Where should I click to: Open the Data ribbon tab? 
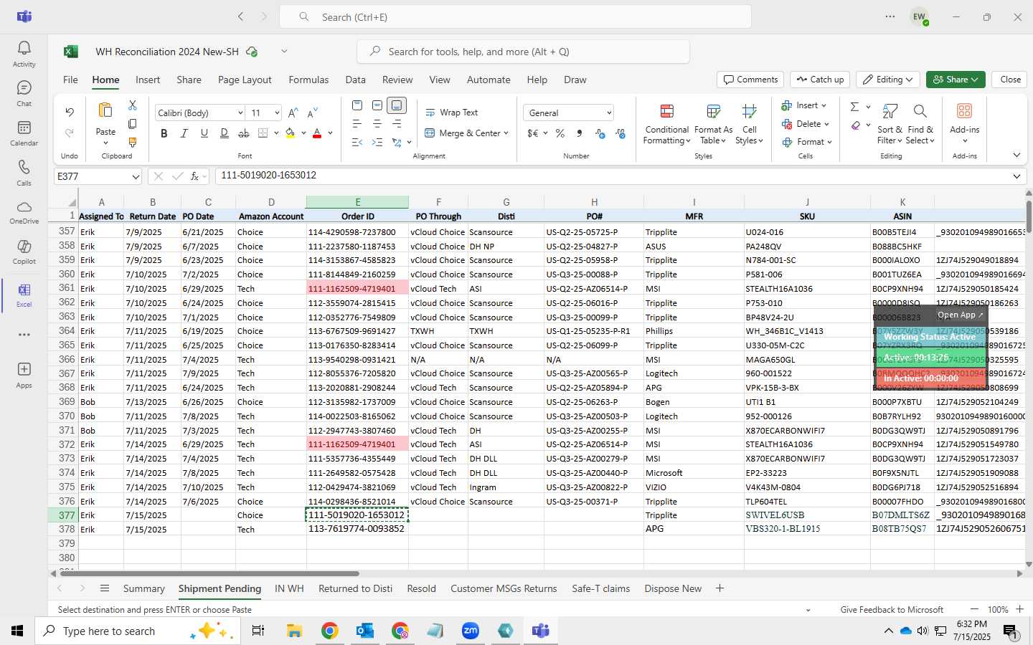pos(355,80)
